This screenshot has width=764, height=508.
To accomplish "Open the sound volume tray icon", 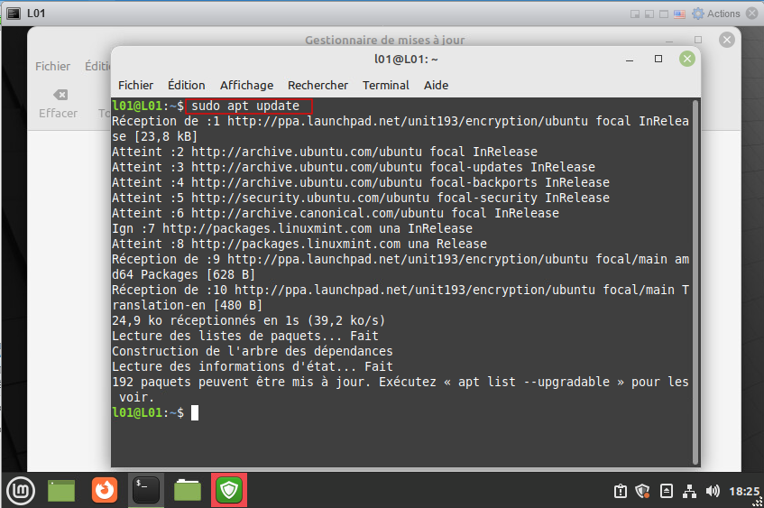I will [x=713, y=491].
